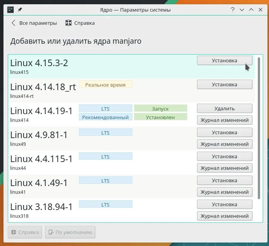Click the По умолчанию button
The width and height of the screenshot is (269, 246).
coord(70,232)
